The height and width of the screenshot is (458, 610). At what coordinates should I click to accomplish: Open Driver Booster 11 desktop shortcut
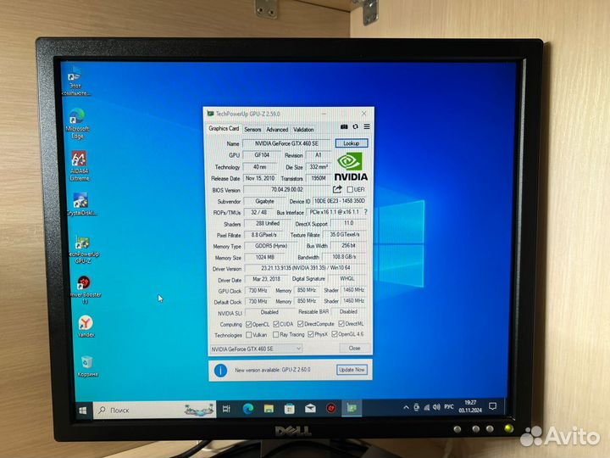85,290
